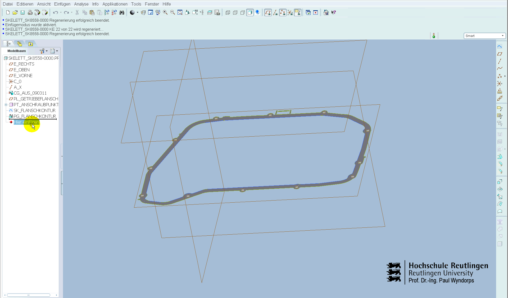Expand the PT_ANSCHRAUBPUNKT tree node

[x=6, y=105]
